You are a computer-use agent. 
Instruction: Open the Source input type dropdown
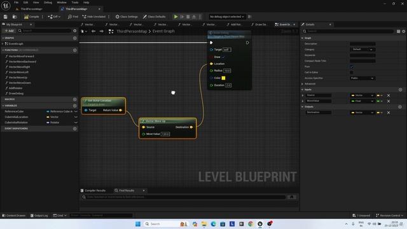pos(362,95)
